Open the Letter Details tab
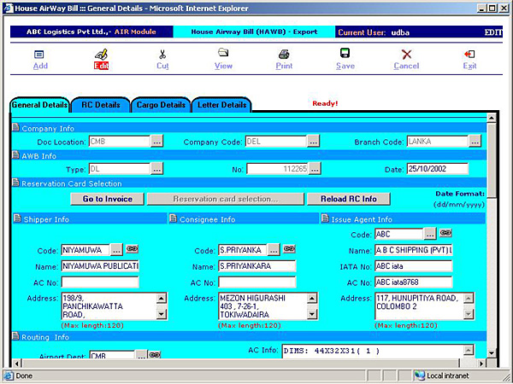The width and height of the screenshot is (513, 384). click(x=221, y=105)
